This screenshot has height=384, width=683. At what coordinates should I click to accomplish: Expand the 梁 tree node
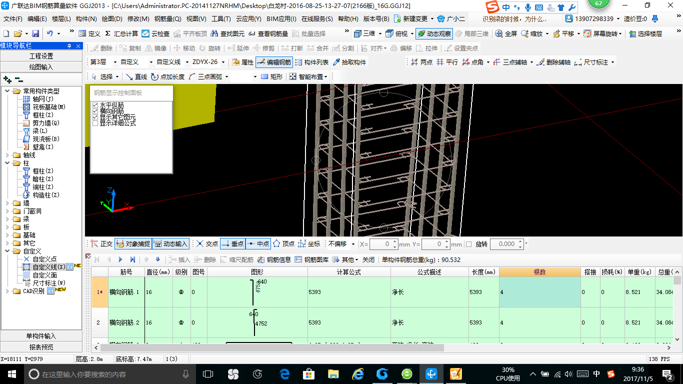(x=7, y=219)
